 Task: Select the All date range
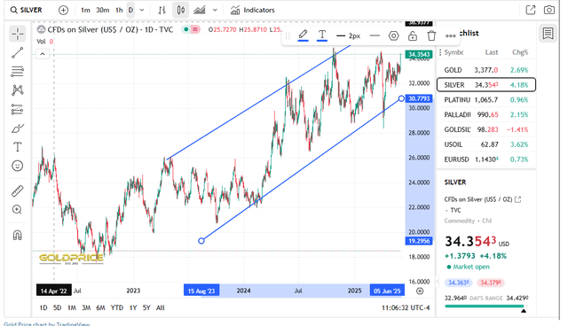click(160, 307)
